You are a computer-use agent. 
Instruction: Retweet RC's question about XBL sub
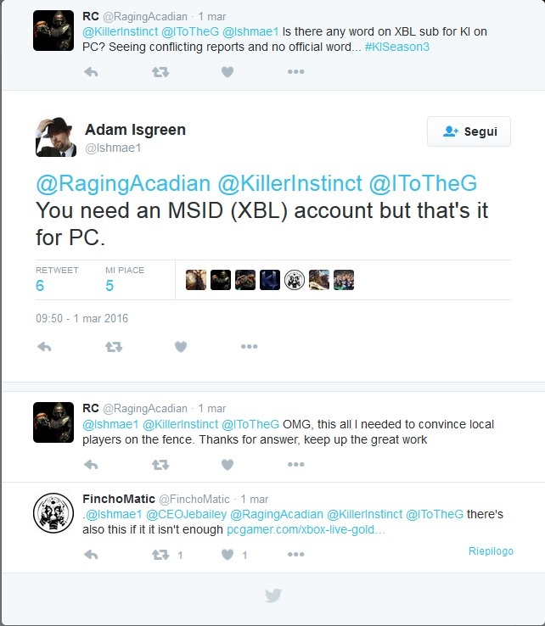point(160,72)
